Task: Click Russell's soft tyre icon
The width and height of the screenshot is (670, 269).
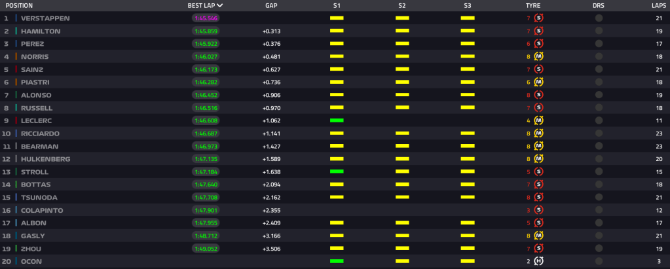Action: pyautogui.click(x=539, y=108)
